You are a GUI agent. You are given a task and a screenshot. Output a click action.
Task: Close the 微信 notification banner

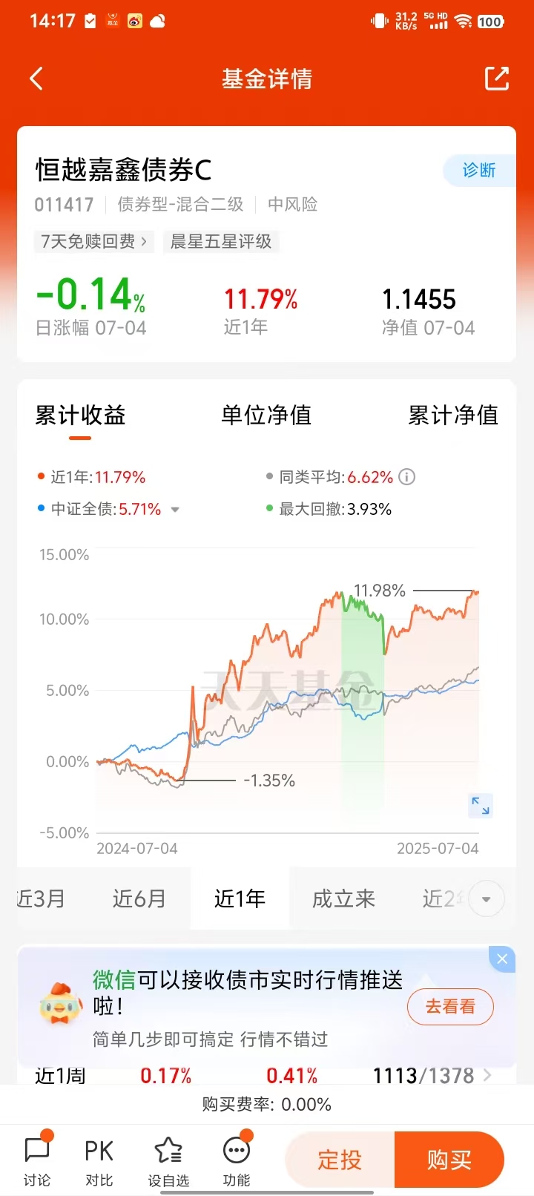[502, 959]
